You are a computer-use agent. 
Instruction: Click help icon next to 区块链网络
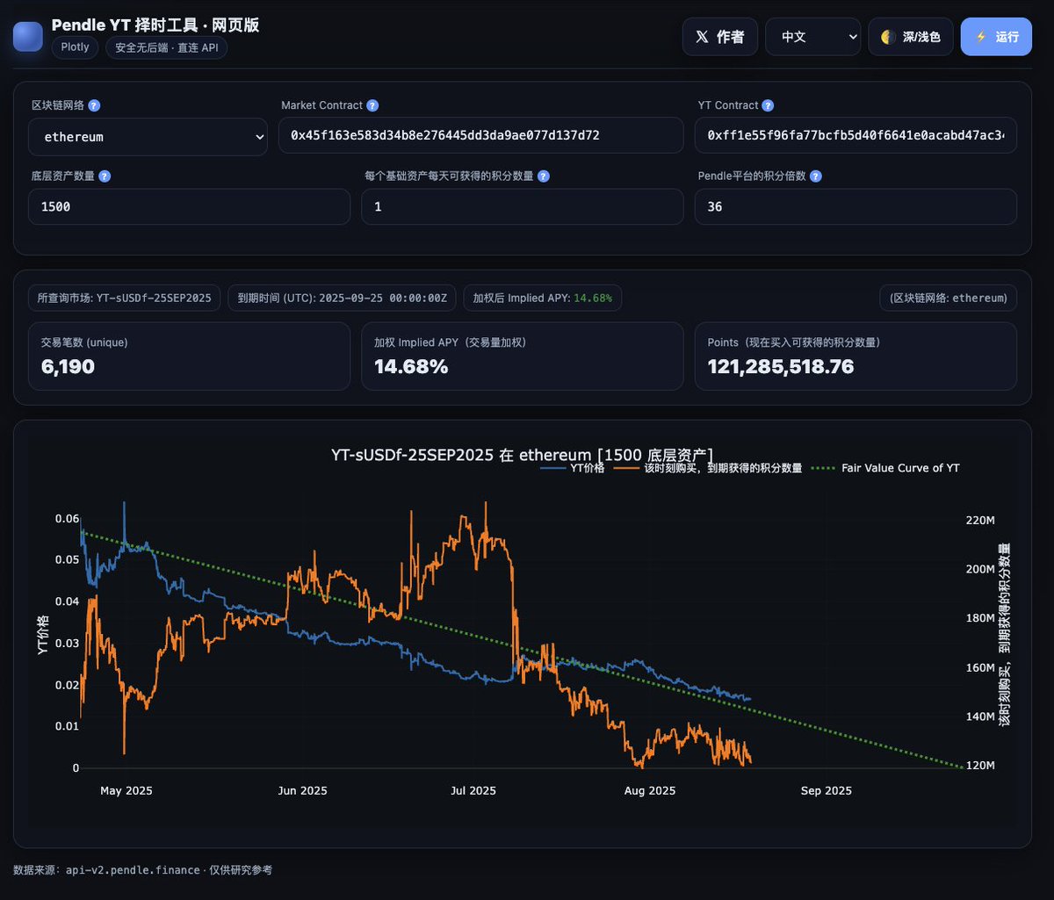click(94, 105)
